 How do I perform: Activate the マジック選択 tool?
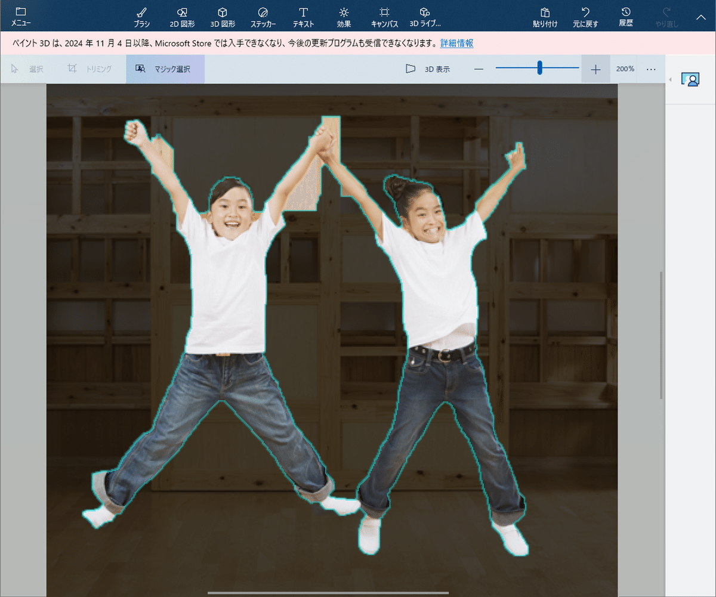[x=165, y=69]
